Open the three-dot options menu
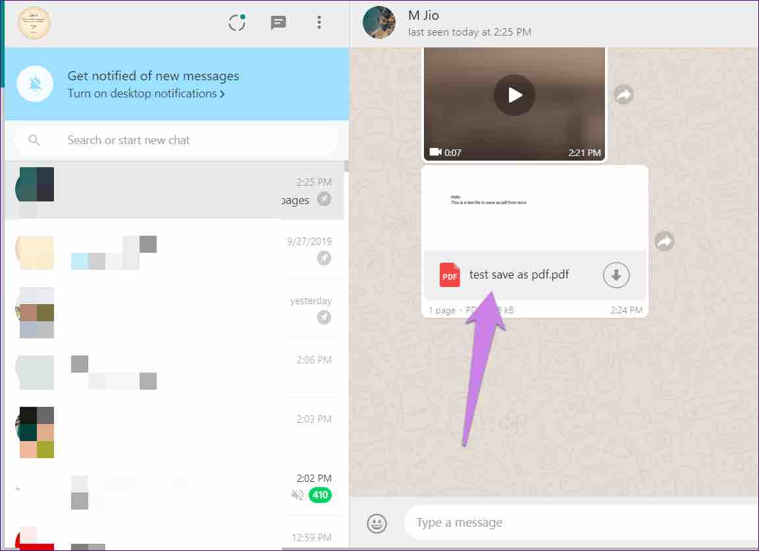Viewport: 759px width, 551px height. [319, 22]
